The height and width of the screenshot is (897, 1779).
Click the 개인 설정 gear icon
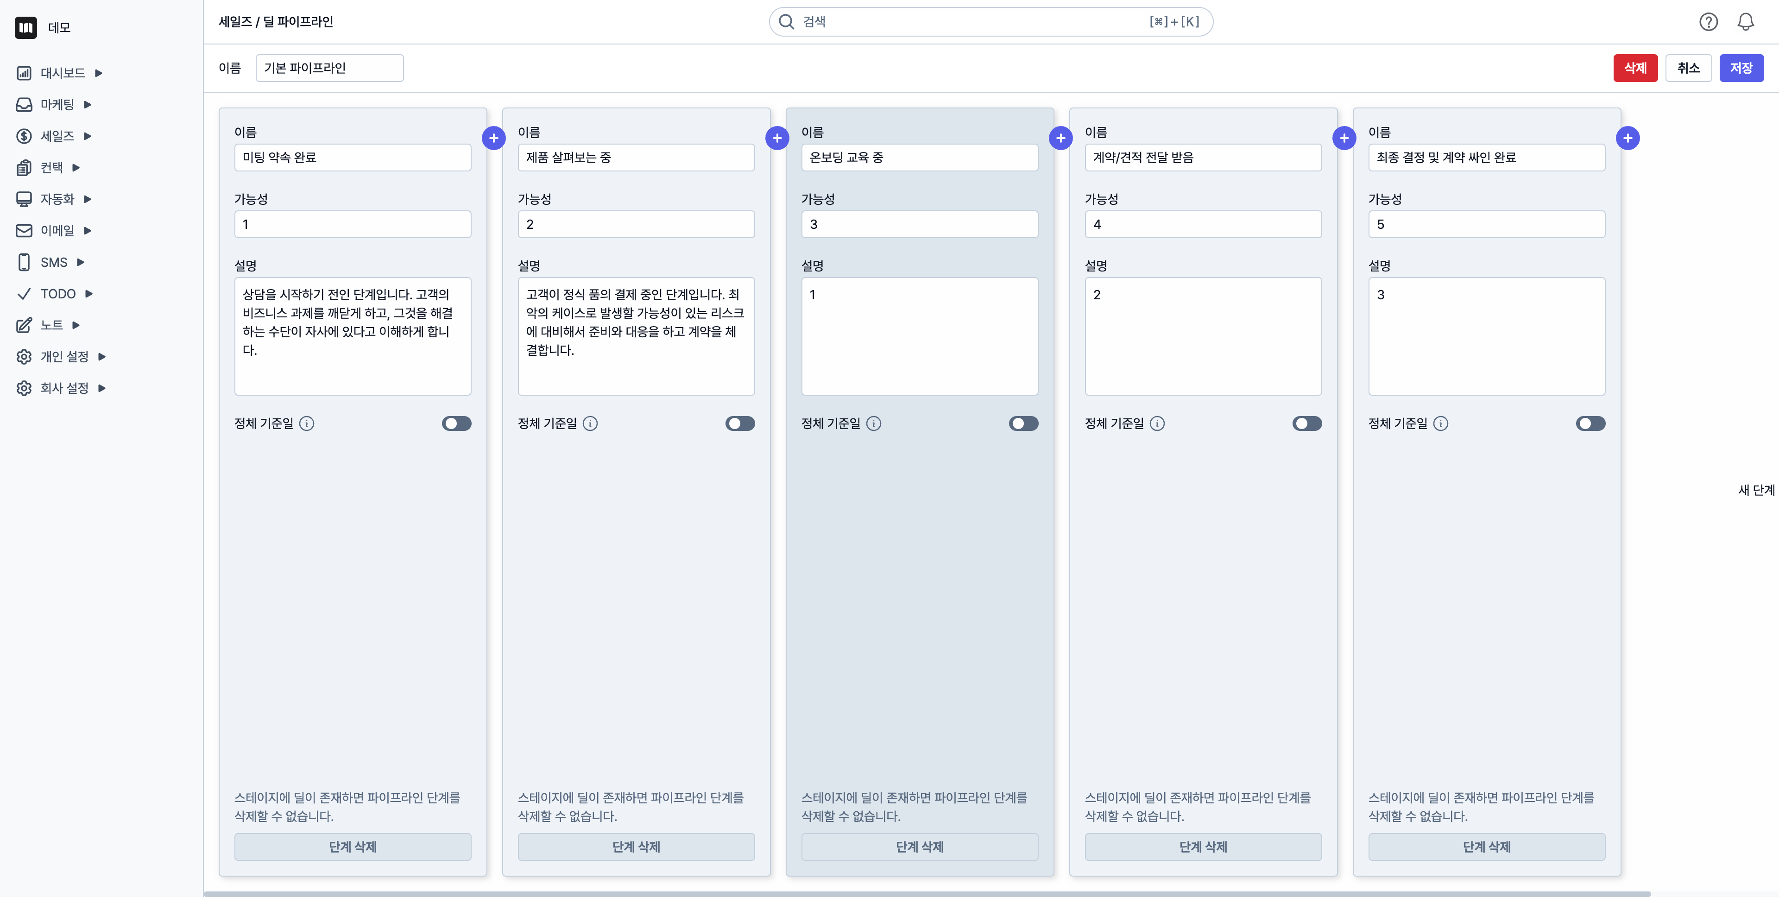click(24, 356)
